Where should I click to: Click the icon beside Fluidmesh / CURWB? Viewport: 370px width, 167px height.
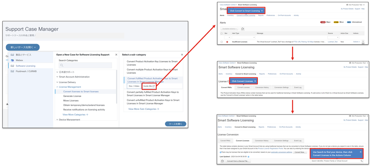12,71
